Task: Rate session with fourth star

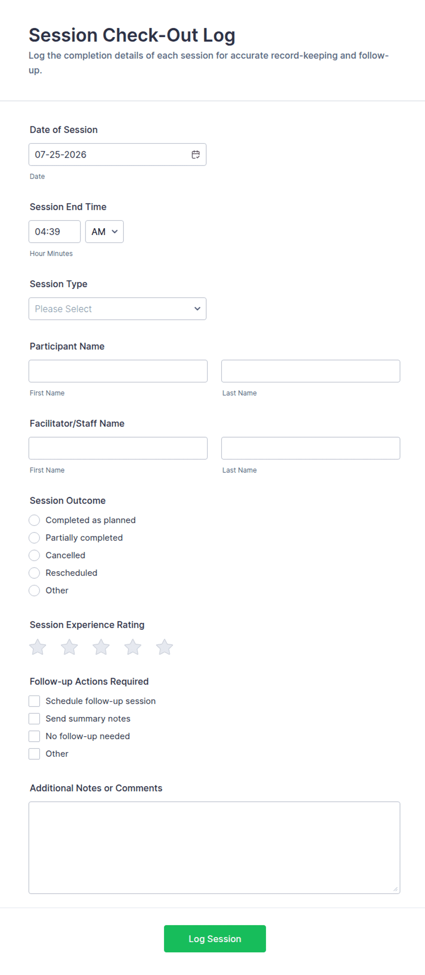Action: (133, 647)
